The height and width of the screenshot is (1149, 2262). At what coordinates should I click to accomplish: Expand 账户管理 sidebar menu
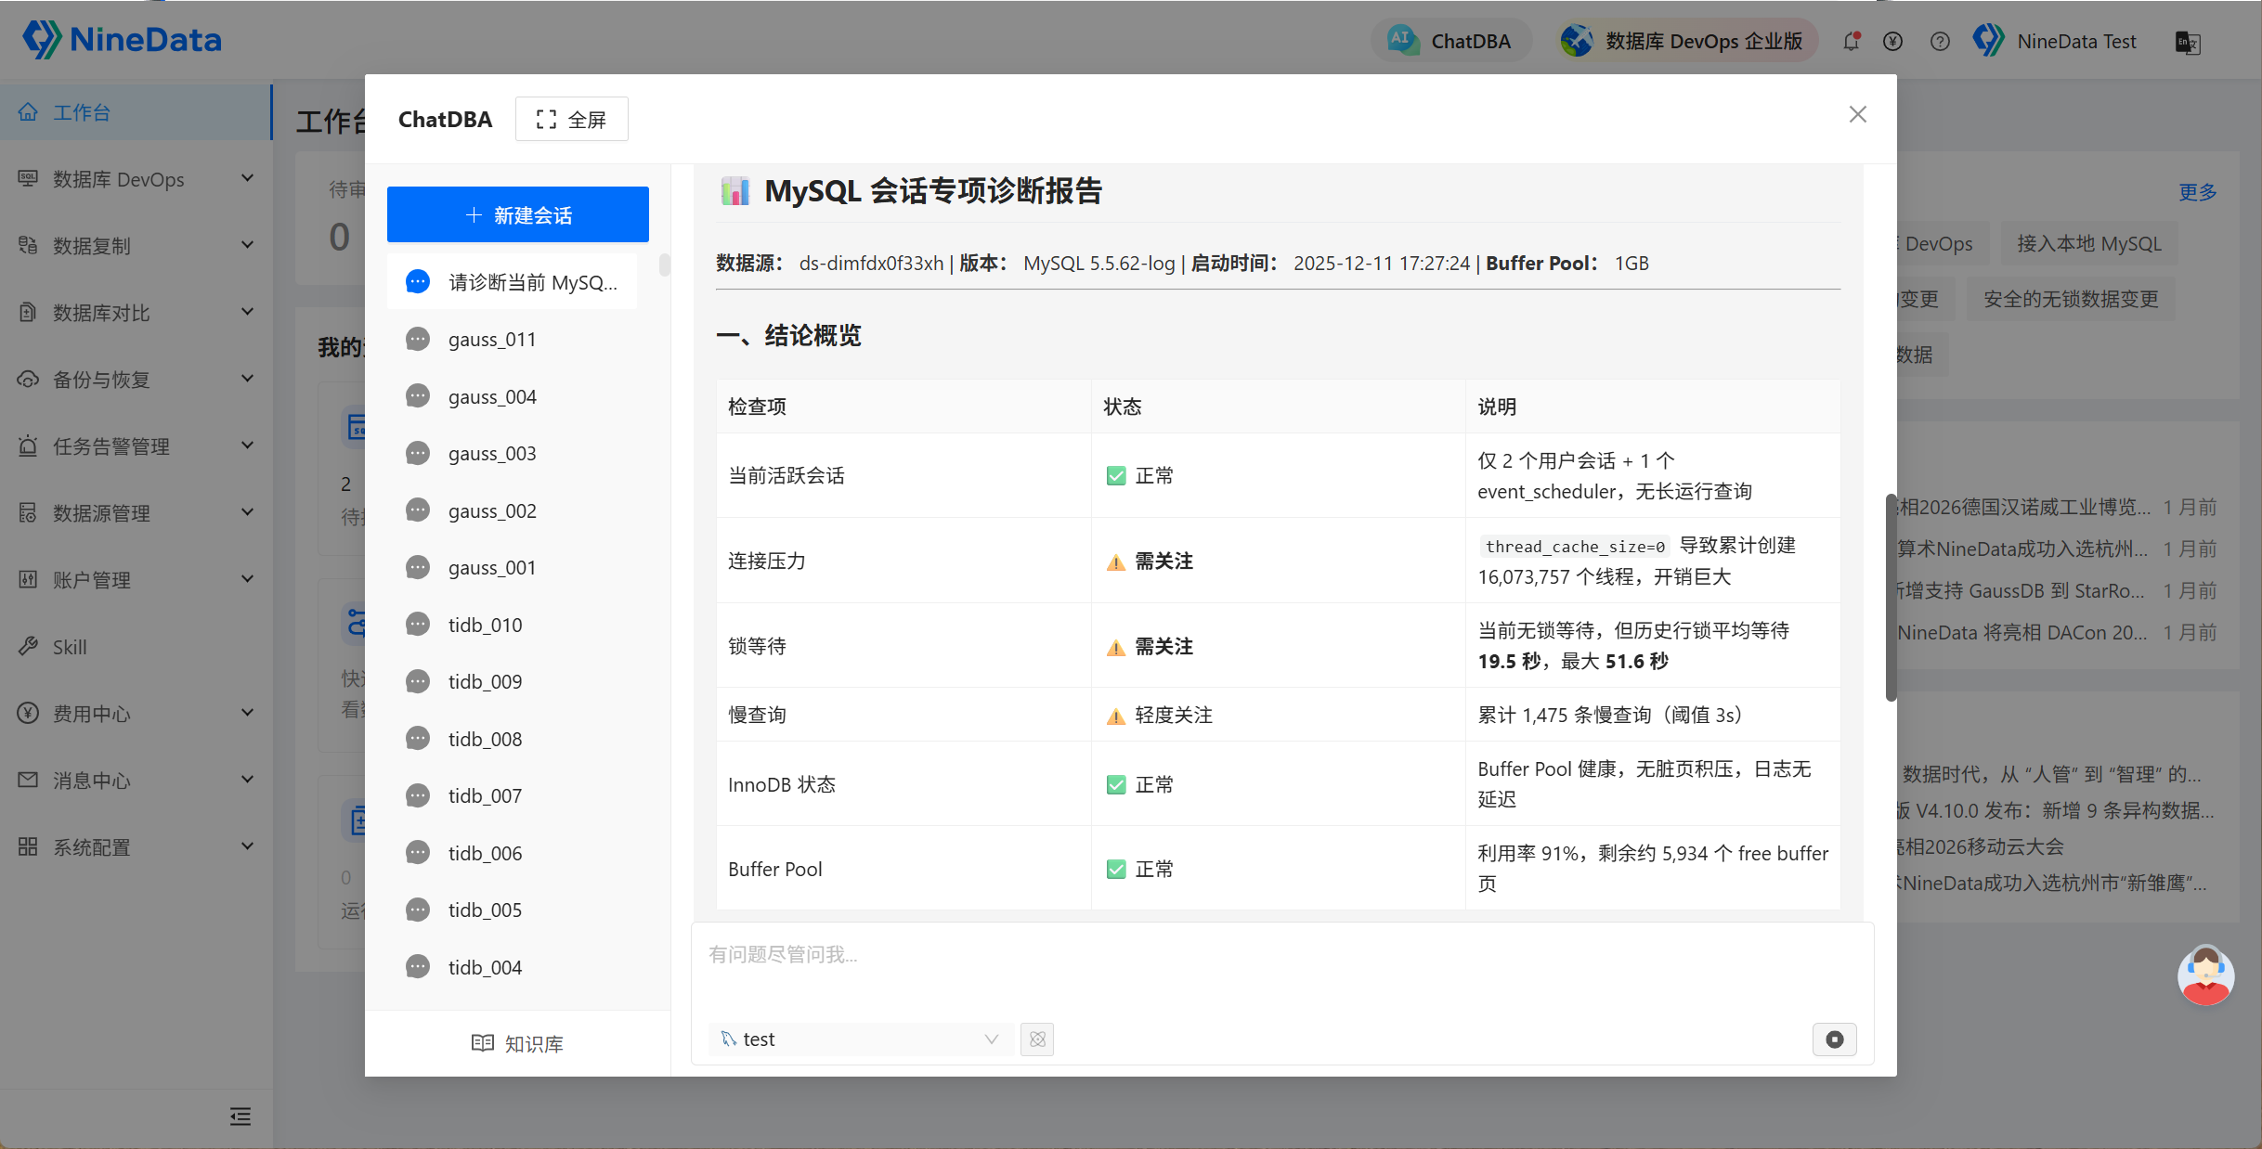(x=136, y=580)
